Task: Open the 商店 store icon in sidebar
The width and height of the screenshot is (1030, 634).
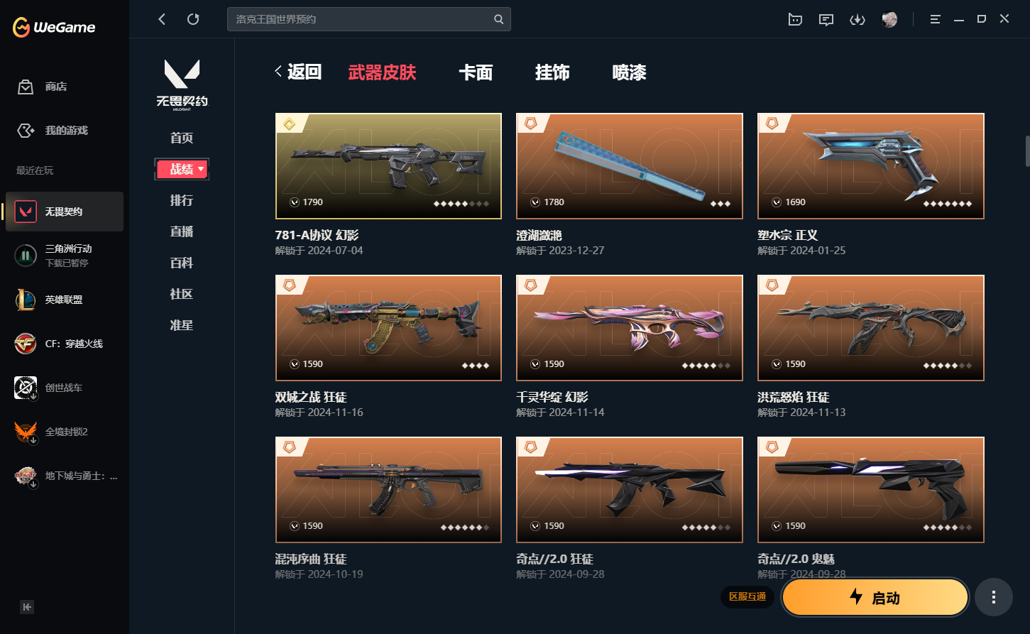Action: 26,87
